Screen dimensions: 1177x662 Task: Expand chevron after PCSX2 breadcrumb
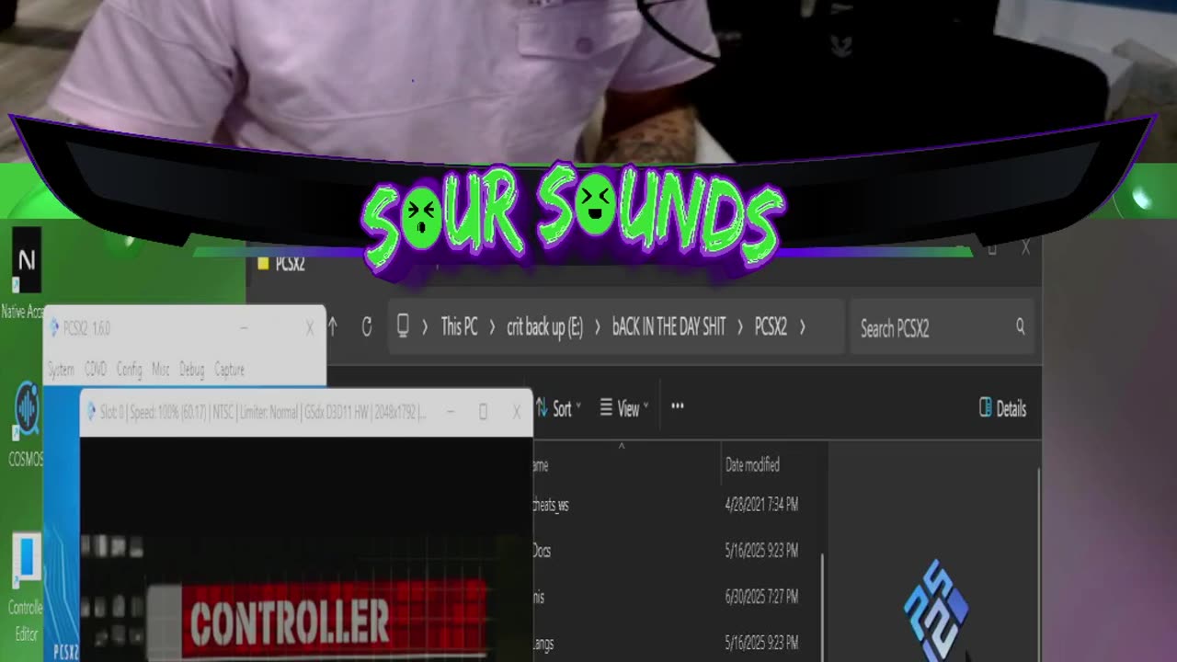tap(803, 326)
